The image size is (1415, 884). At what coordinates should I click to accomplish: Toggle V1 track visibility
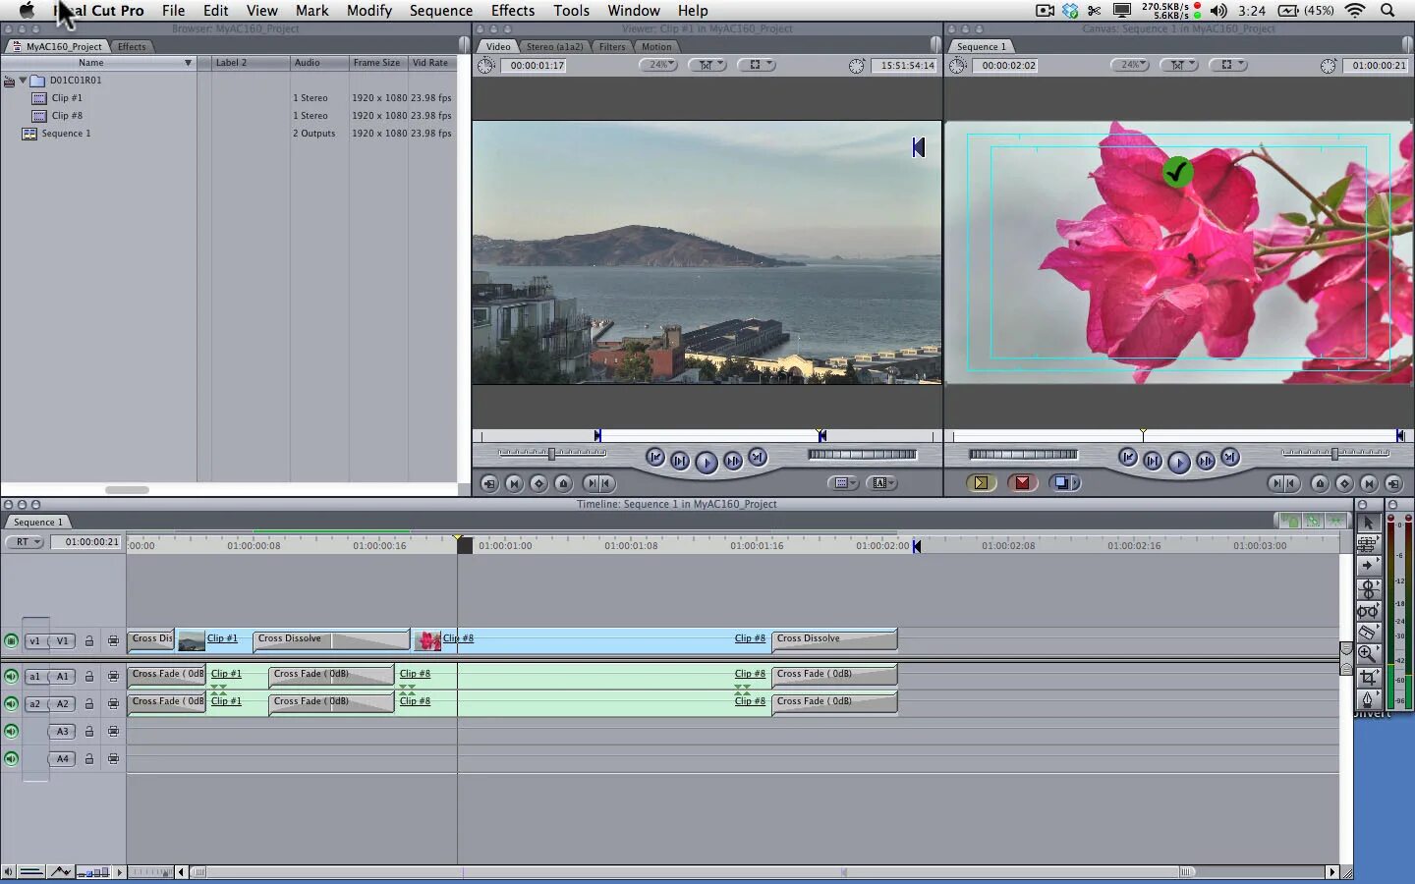11,640
